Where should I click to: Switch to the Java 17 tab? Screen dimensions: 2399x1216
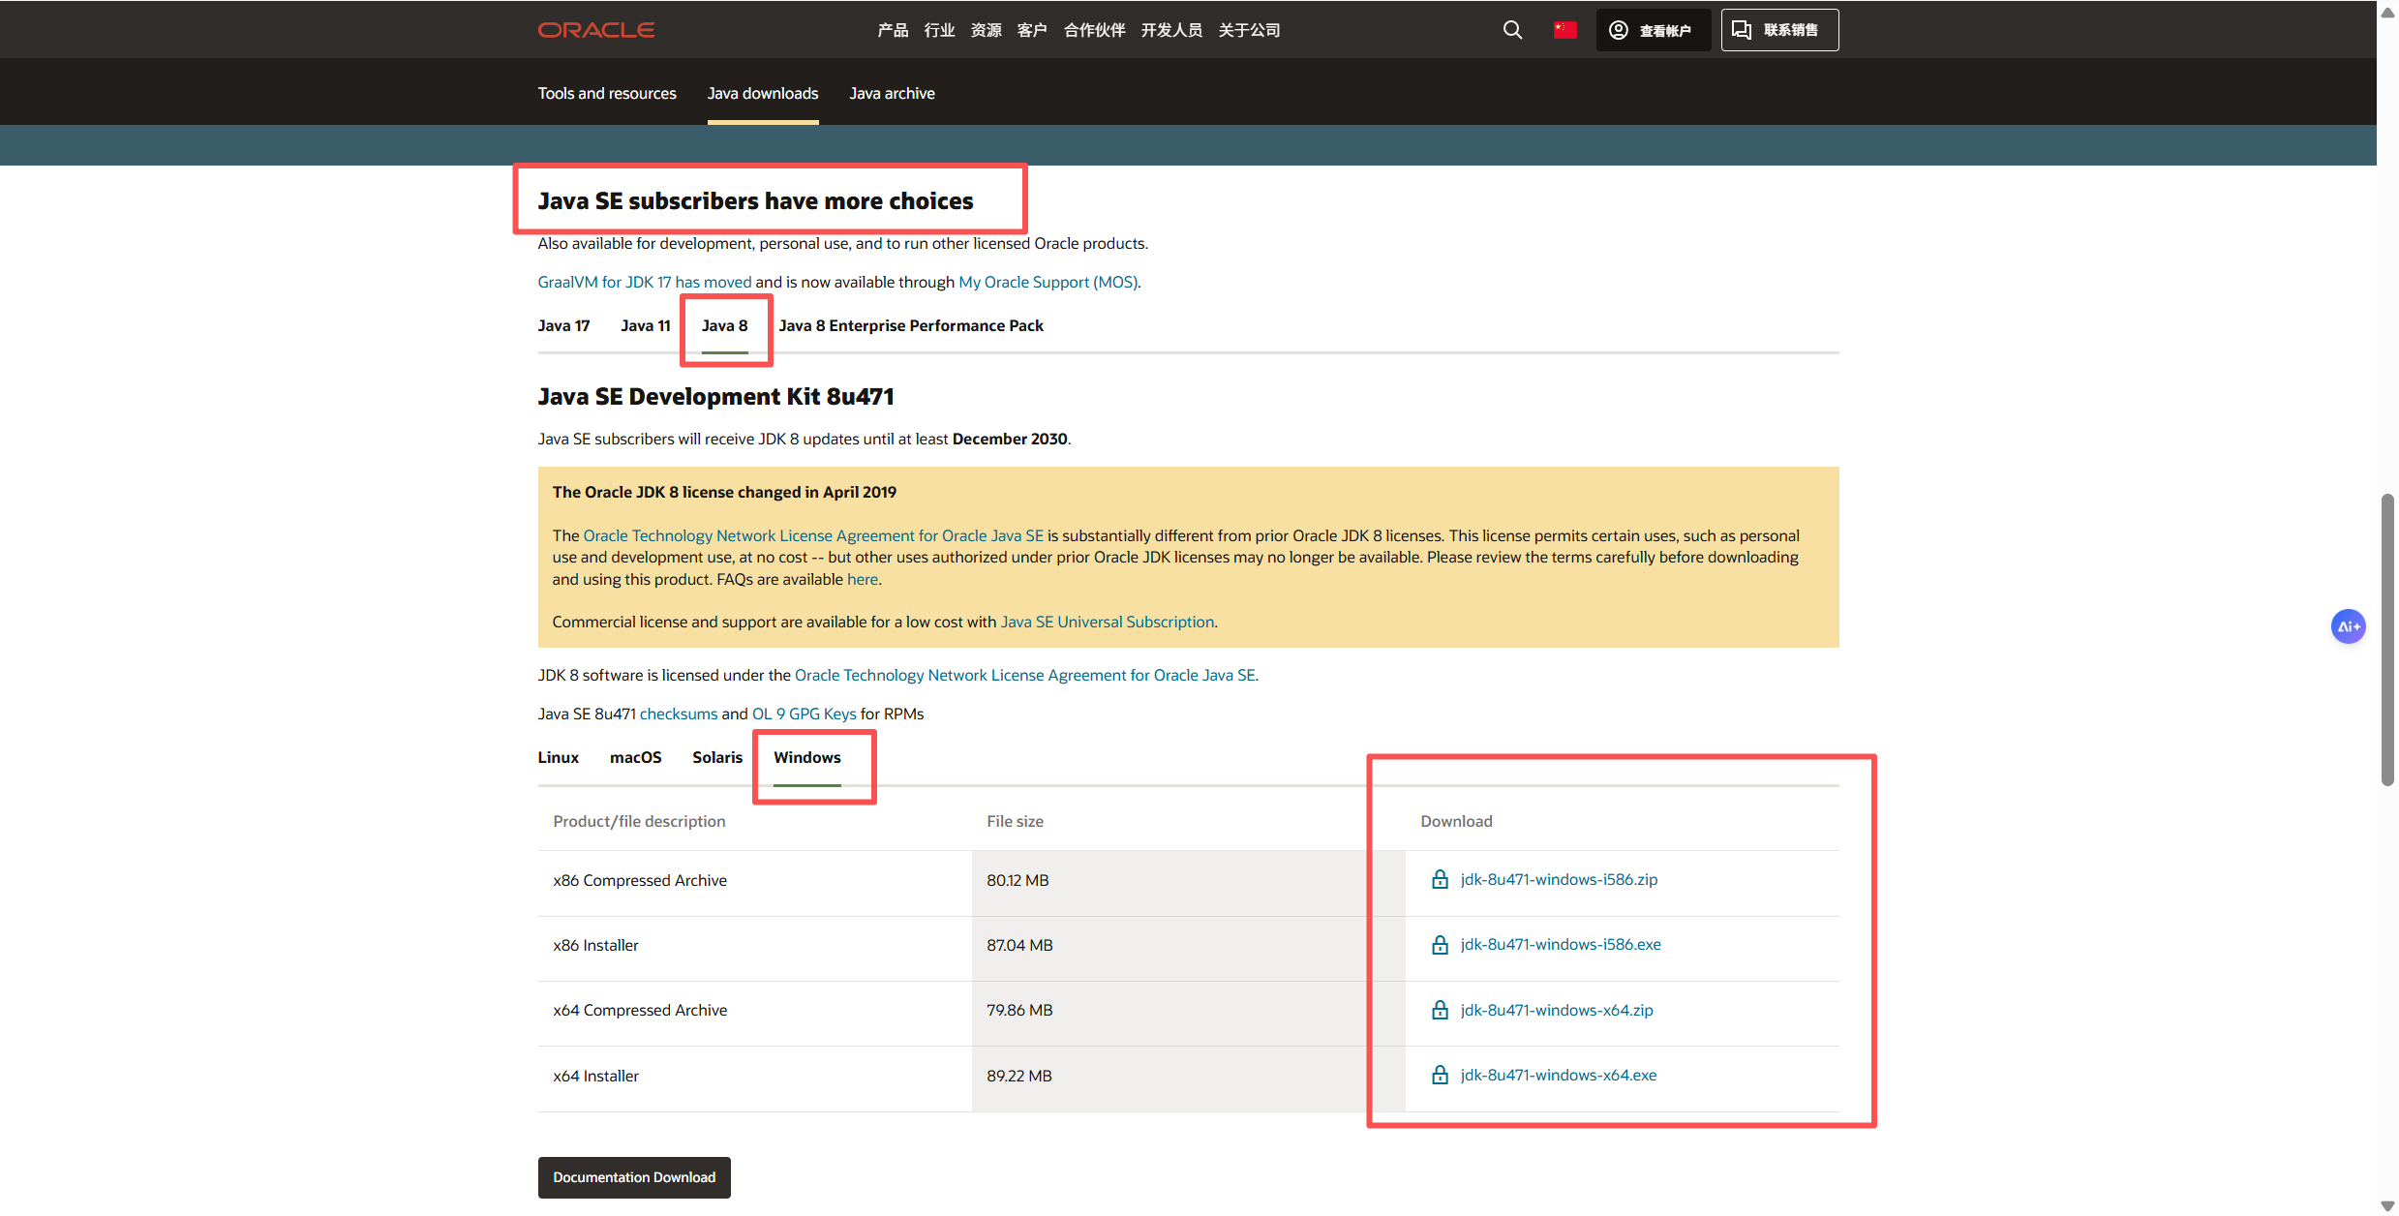563,325
